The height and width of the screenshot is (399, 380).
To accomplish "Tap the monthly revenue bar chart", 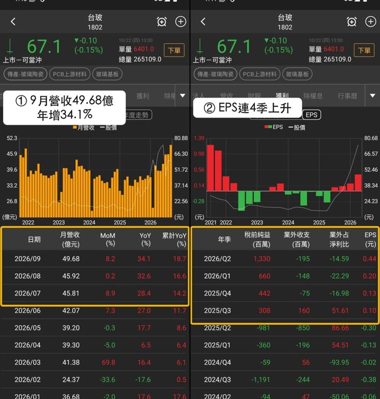I will pos(96,178).
